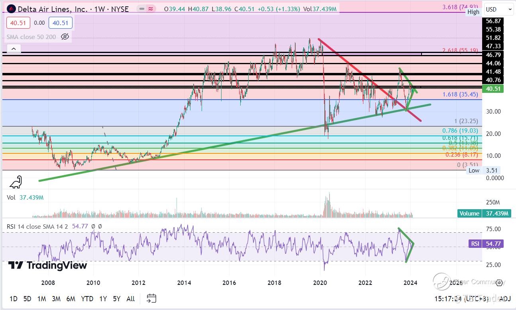Select the All time range
Screen dimensions: 516x310
(x=130, y=298)
